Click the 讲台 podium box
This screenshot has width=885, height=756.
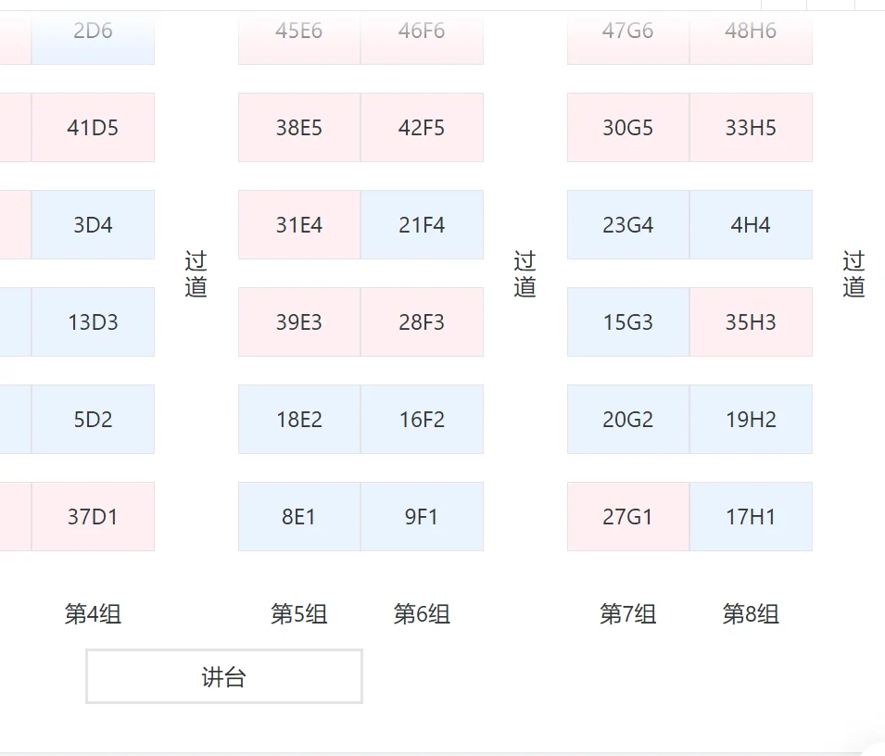(223, 676)
